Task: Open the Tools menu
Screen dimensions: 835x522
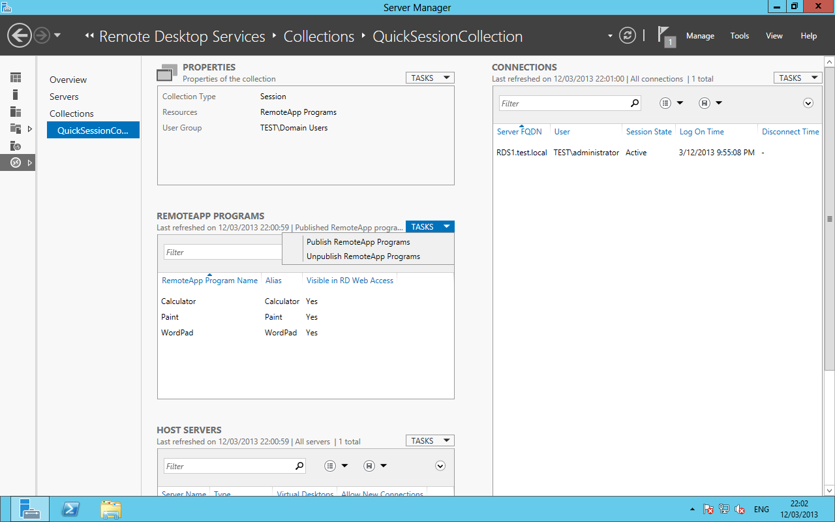Action: tap(740, 36)
